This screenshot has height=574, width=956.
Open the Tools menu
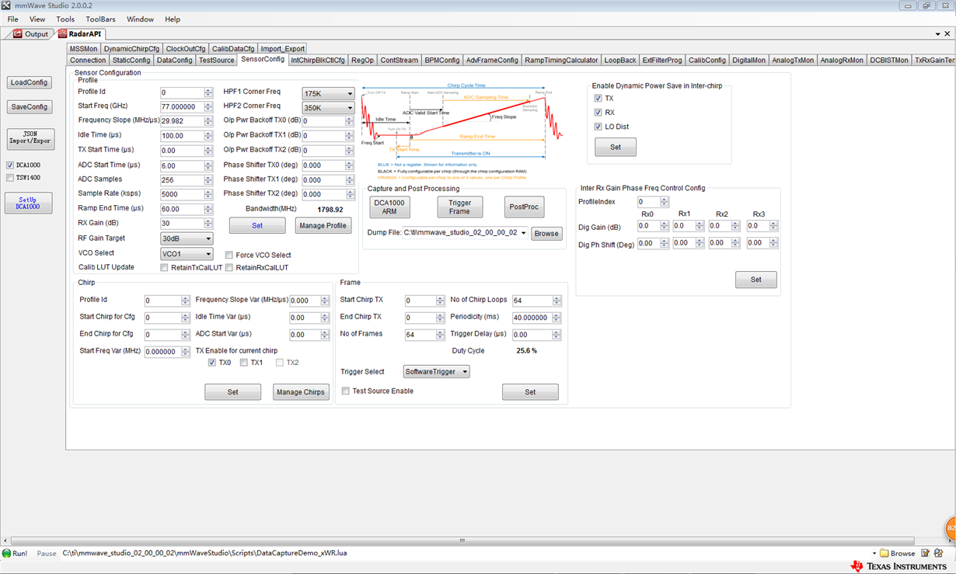point(65,19)
